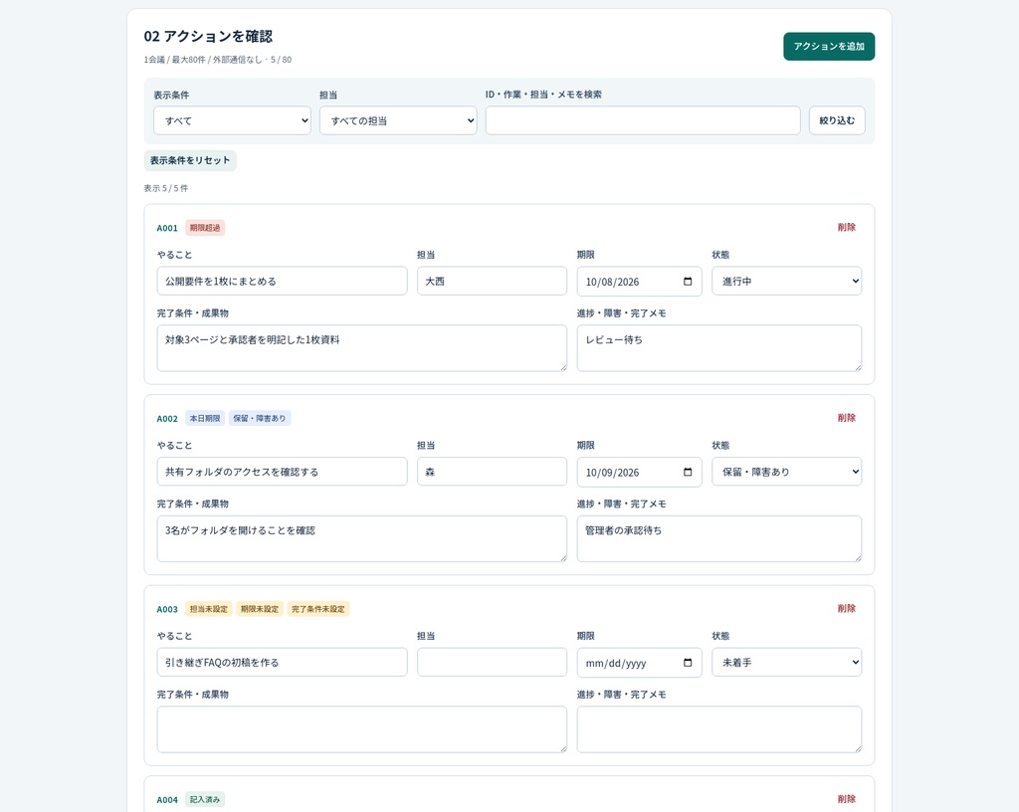Open A002 status dropdown 保留・障害あり
Viewport: 1019px width, 812px height.
[x=786, y=472]
